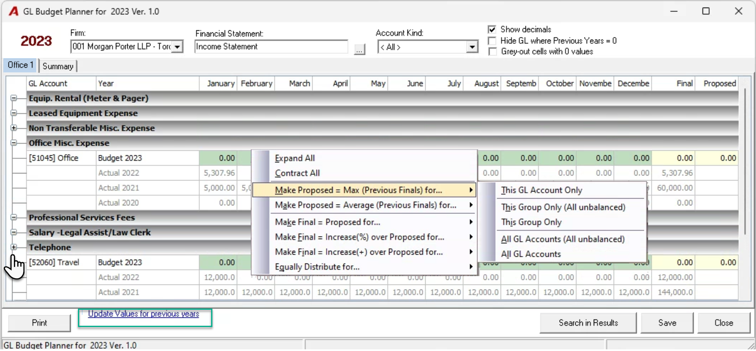Click the red app logo in title bar
This screenshot has width=756, height=351.
click(x=13, y=11)
